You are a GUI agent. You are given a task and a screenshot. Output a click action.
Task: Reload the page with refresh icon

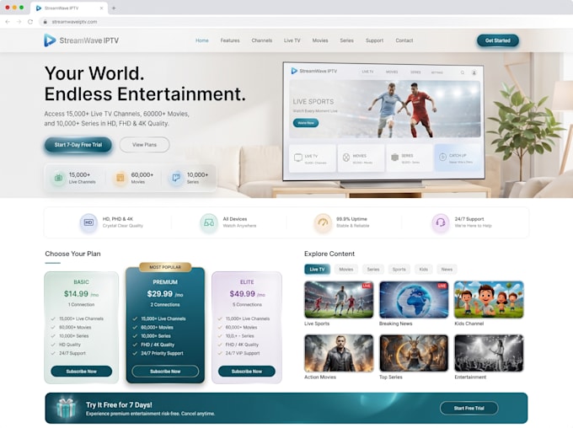[x=30, y=22]
